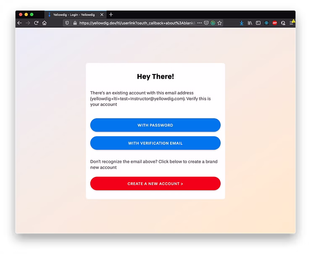Reload the current page
The height and width of the screenshot is (254, 311).
click(x=36, y=23)
